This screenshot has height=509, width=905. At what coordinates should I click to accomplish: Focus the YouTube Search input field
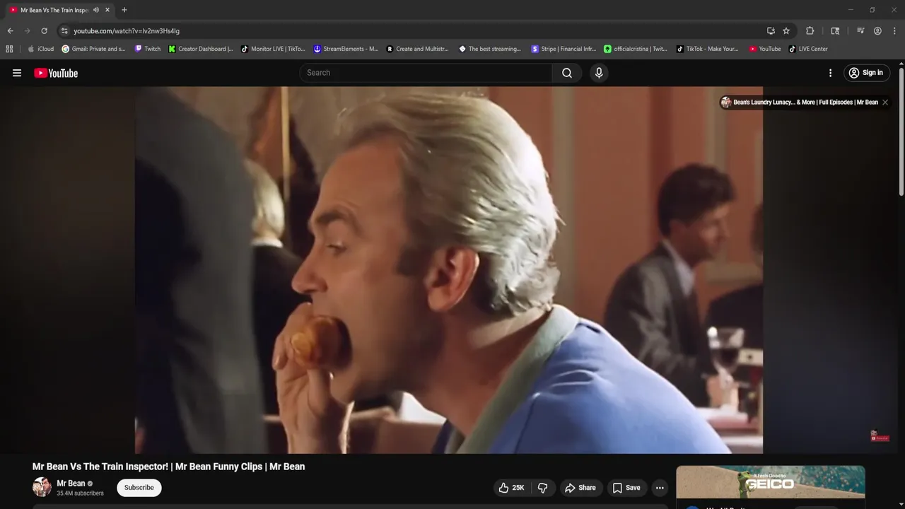point(426,73)
